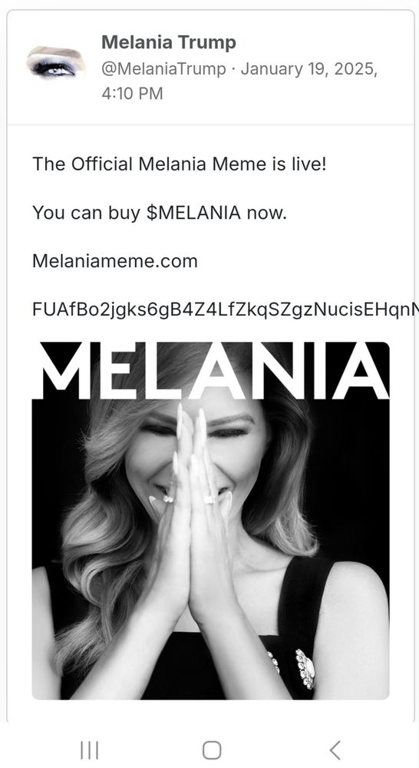Click the large white MELANIA title in image
The height and width of the screenshot is (768, 419).
point(212,370)
